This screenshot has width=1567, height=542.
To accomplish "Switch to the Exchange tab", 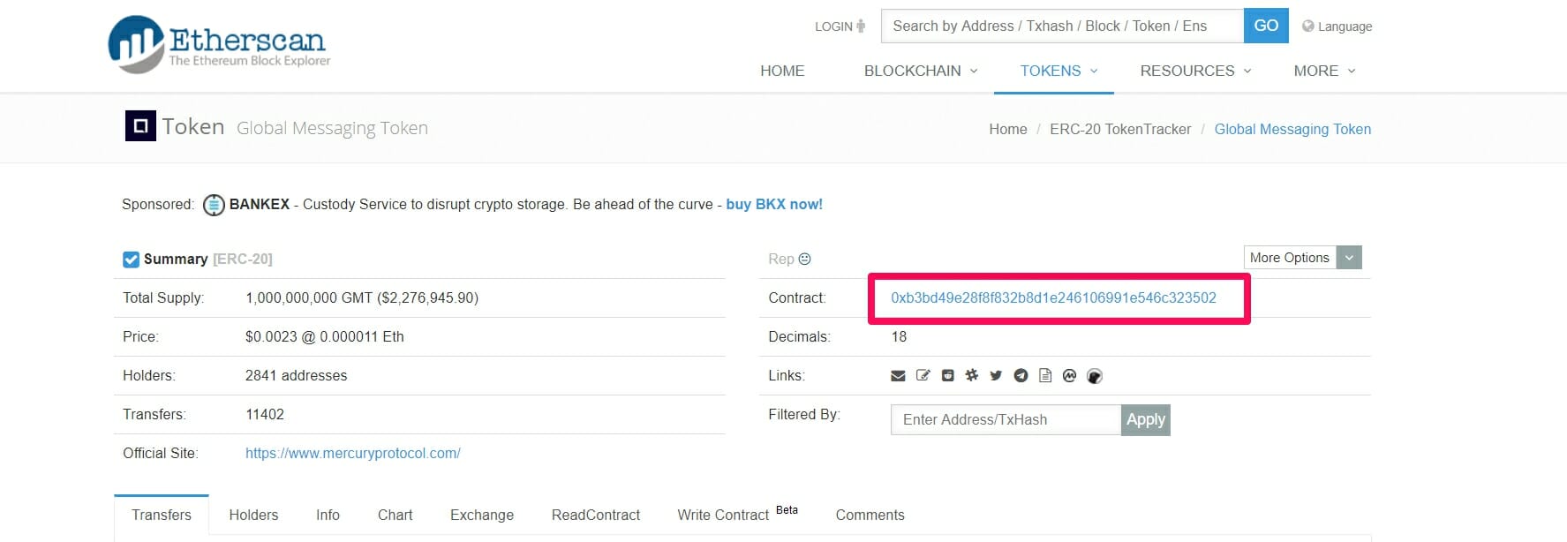I will tap(482, 515).
